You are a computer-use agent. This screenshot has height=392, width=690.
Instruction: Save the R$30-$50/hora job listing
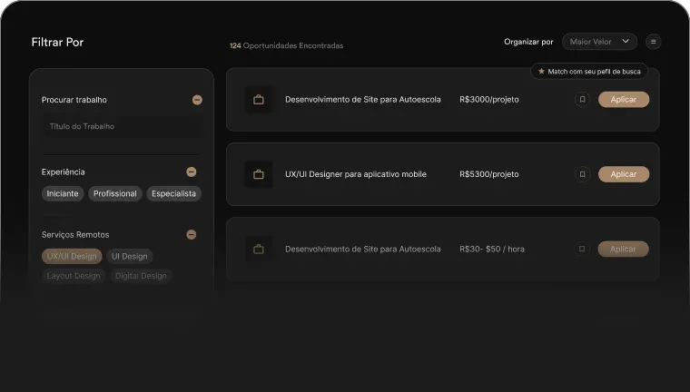(x=582, y=249)
